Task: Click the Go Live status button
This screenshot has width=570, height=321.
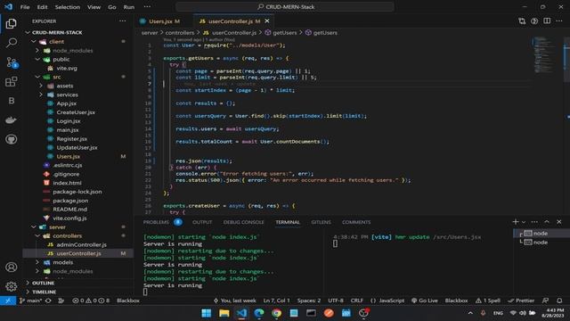Action: [425, 300]
